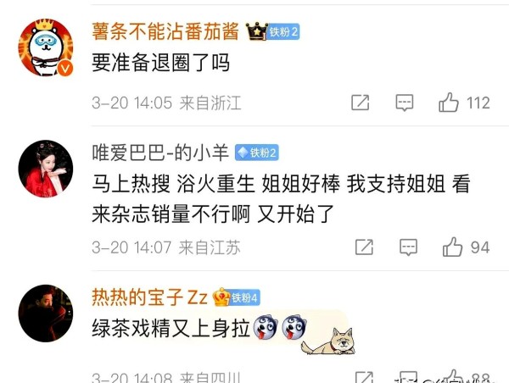The width and height of the screenshot is (509, 383).
Task: Tap the cat sticker in third comment
Action: pos(328,341)
